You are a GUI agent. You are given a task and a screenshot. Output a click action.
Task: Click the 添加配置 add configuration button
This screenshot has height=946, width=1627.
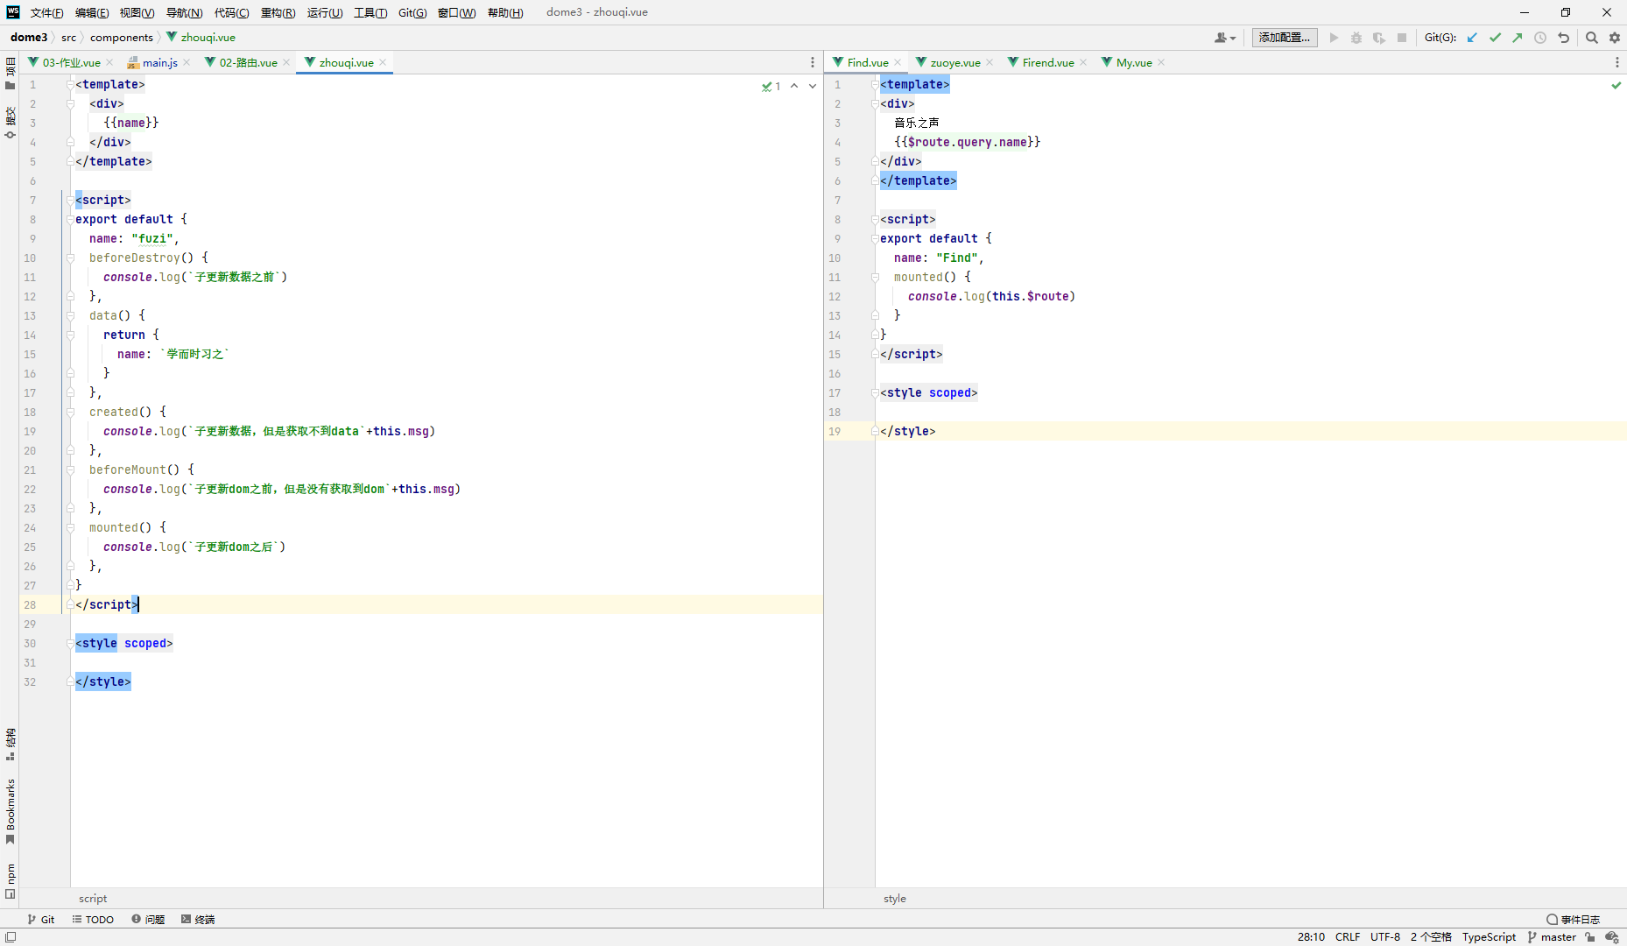coord(1284,38)
